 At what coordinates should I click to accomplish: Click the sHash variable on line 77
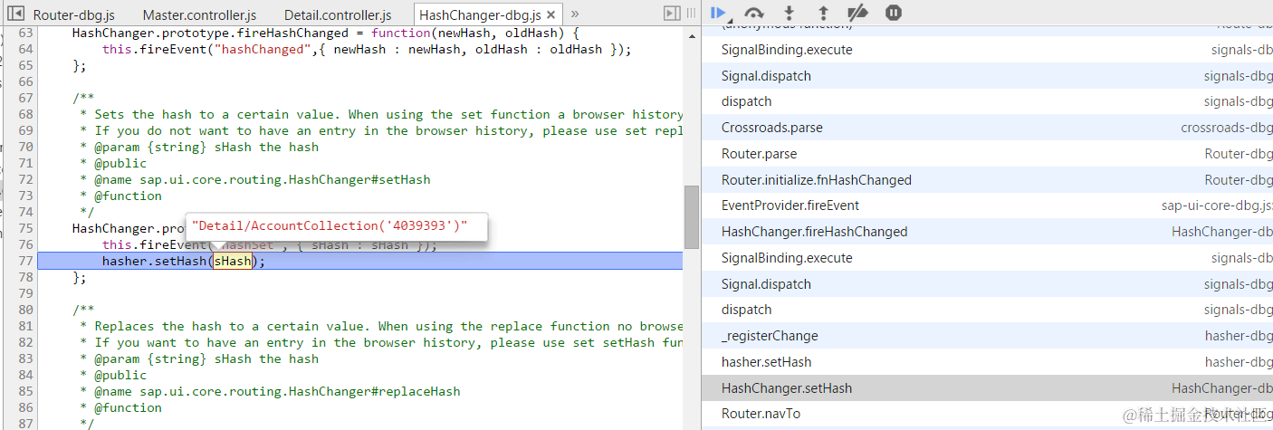(233, 261)
